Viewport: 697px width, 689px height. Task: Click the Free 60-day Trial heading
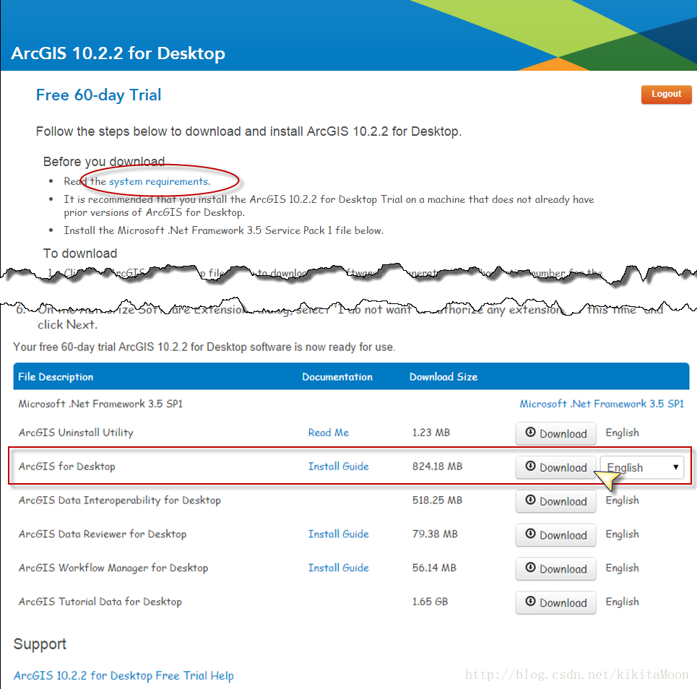coord(98,95)
